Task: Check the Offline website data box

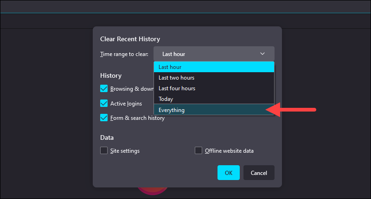Action: (198, 150)
